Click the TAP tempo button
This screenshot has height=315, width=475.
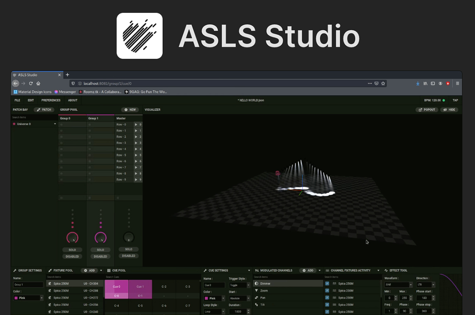(x=455, y=100)
